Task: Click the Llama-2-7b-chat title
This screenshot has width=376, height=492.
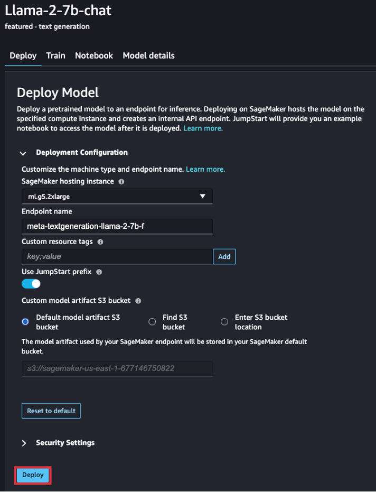Action: point(58,11)
